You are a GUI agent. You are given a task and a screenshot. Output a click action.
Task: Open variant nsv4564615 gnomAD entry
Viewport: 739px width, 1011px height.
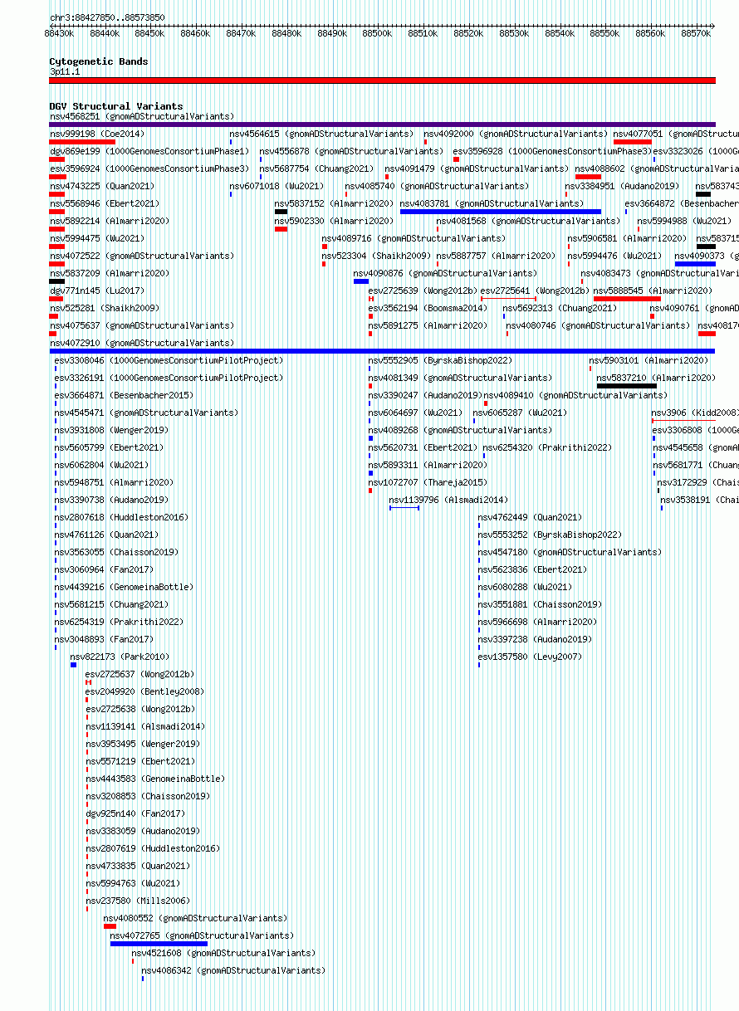click(321, 134)
